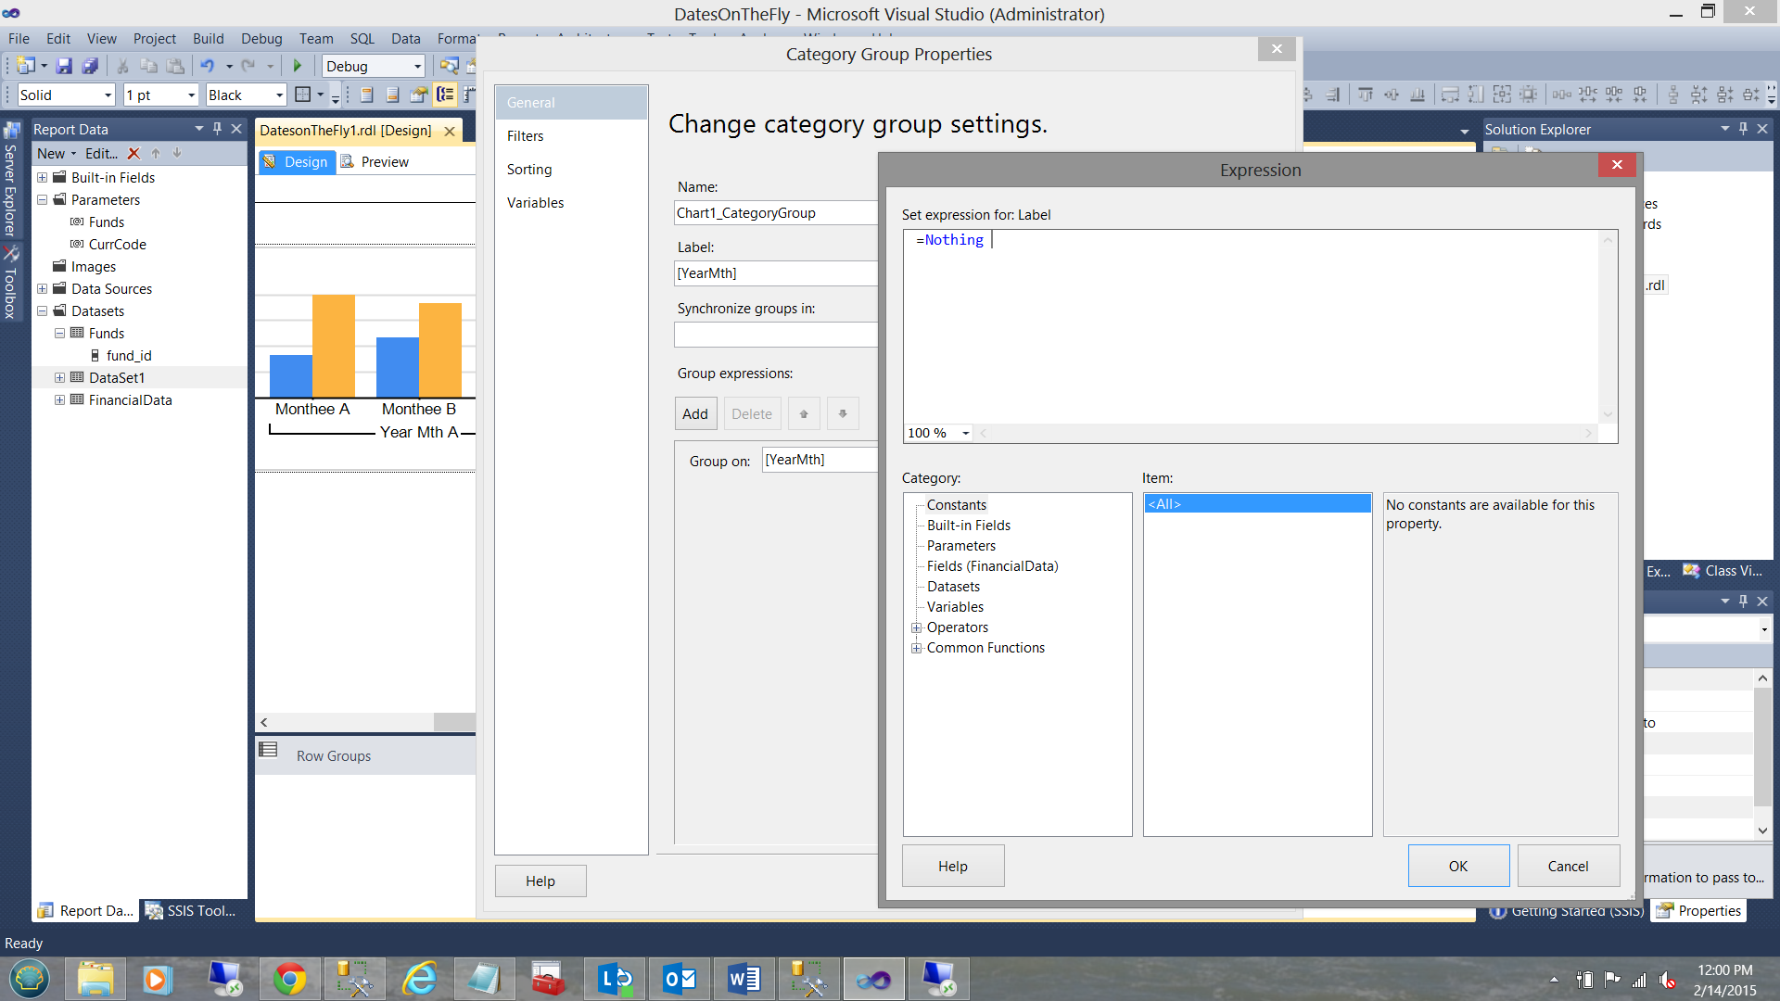
Task: Click OK in Expression dialog
Action: pos(1457,866)
